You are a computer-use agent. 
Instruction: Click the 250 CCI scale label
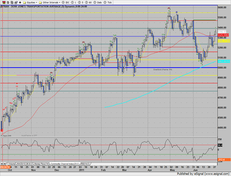[220, 139]
